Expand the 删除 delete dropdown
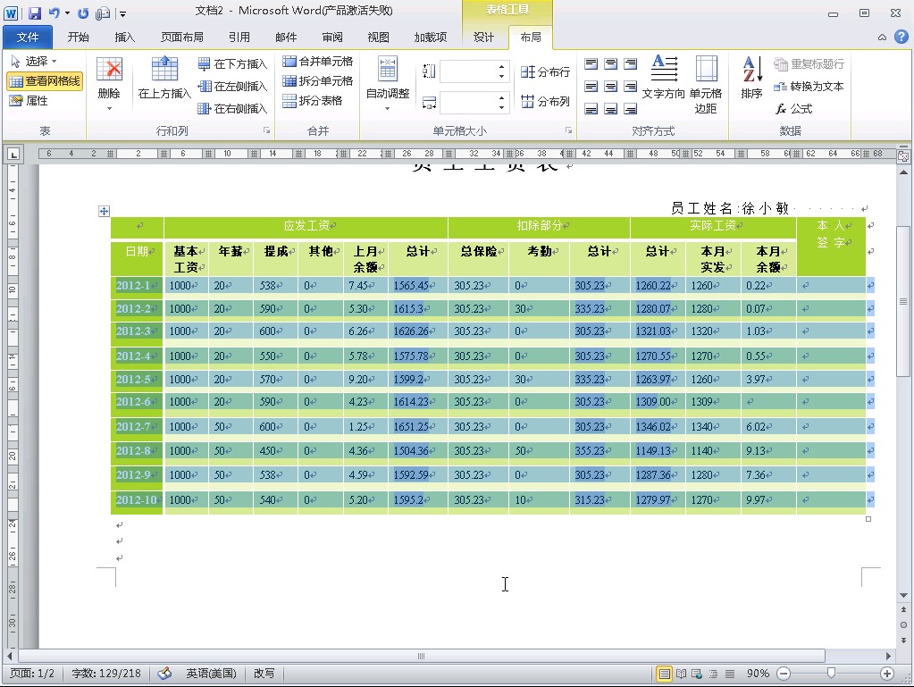This screenshot has height=687, width=914. 109,109
